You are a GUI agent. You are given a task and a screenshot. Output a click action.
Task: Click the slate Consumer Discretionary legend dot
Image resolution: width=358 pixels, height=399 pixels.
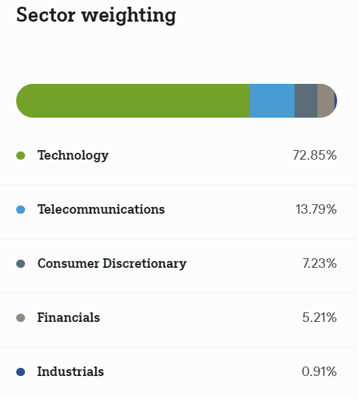20,264
